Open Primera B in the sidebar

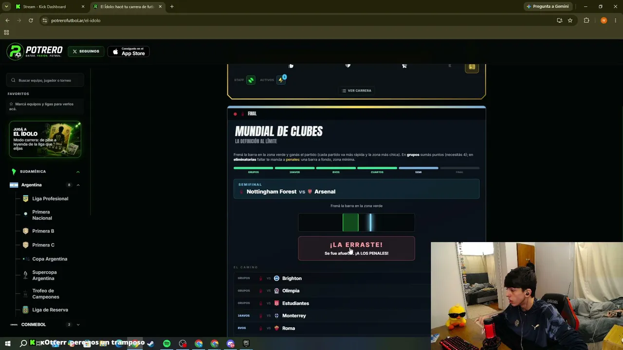point(43,231)
